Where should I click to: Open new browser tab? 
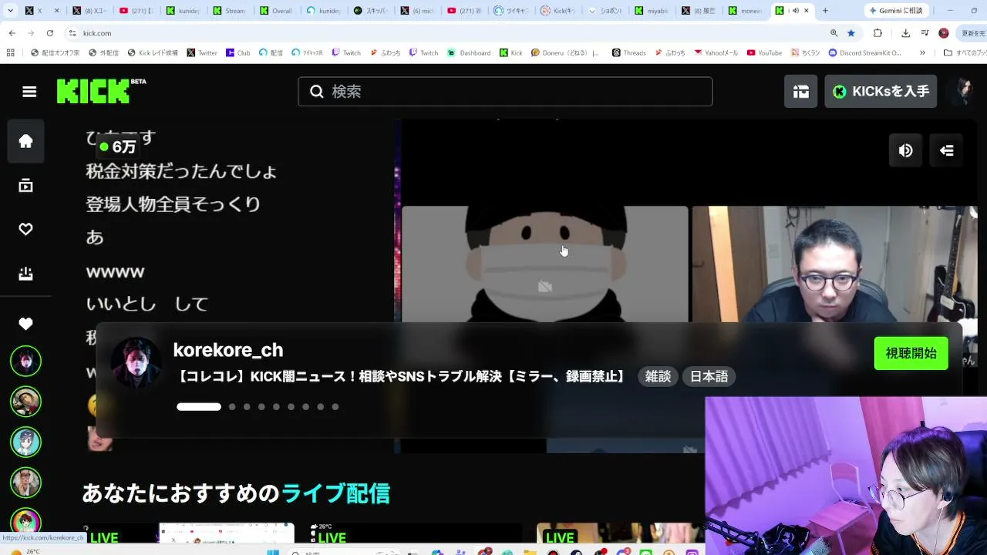(825, 11)
